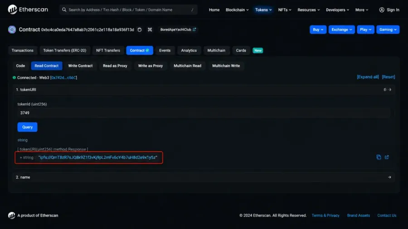408x229 pixels.
Task: Switch to Token Transfers (ERC-20) tab
Action: click(x=64, y=50)
